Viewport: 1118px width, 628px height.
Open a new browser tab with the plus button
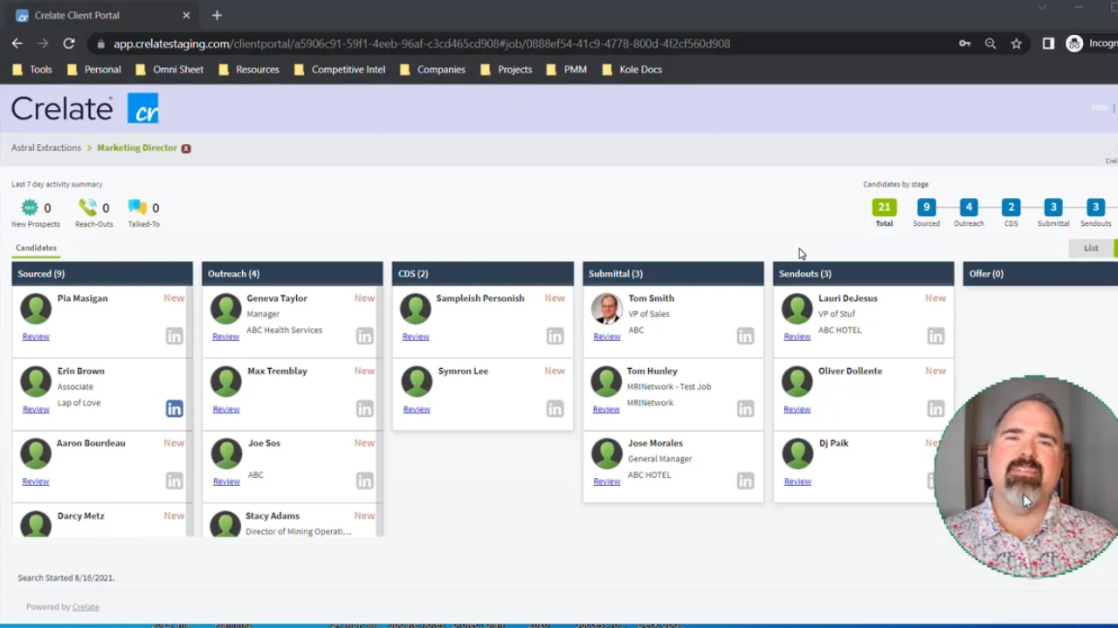[217, 15]
